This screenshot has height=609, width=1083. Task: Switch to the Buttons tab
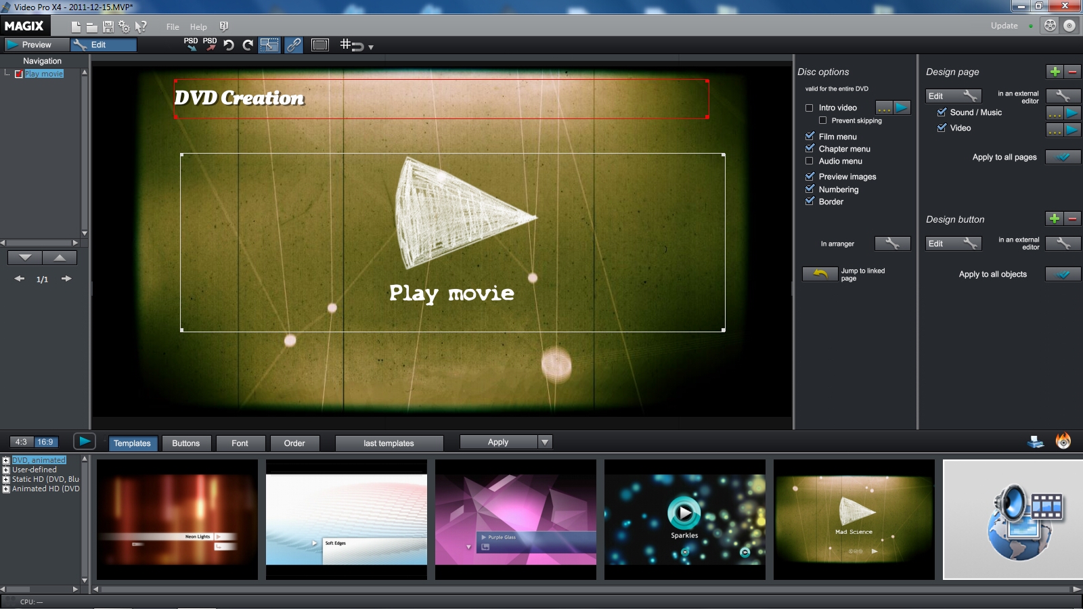click(185, 443)
